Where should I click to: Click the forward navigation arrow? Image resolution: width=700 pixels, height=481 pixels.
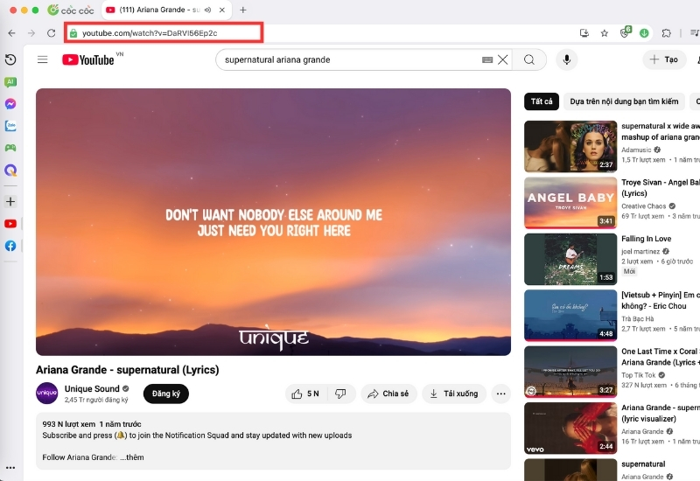point(31,33)
